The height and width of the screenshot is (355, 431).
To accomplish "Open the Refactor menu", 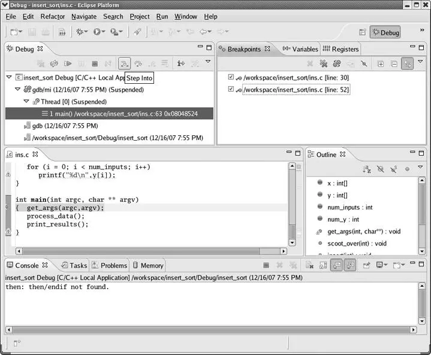I will (53, 16).
